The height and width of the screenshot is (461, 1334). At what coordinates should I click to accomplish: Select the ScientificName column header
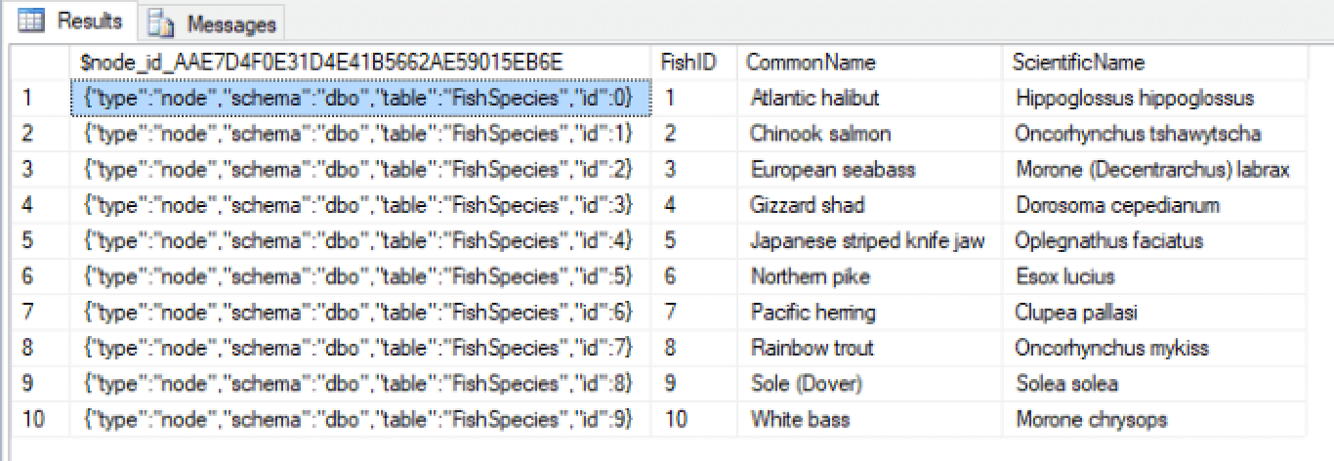1154,63
